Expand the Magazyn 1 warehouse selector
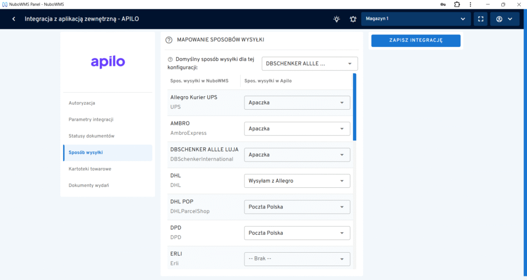This screenshot has height=280, width=527. point(416,19)
